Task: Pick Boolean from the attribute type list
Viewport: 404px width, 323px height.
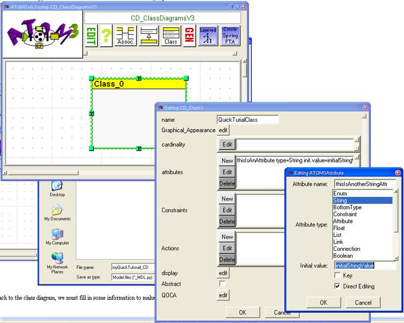Action: point(343,256)
